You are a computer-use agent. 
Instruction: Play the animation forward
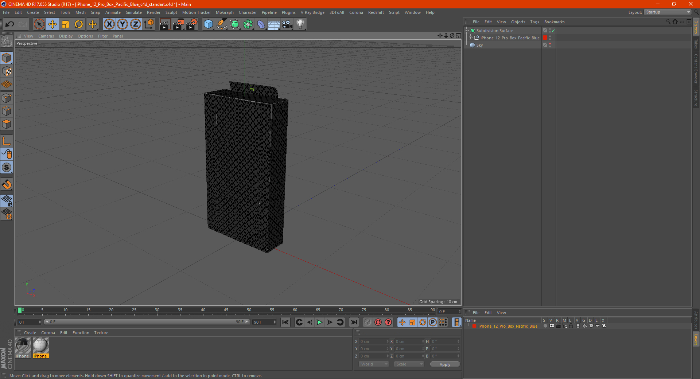(x=319, y=322)
